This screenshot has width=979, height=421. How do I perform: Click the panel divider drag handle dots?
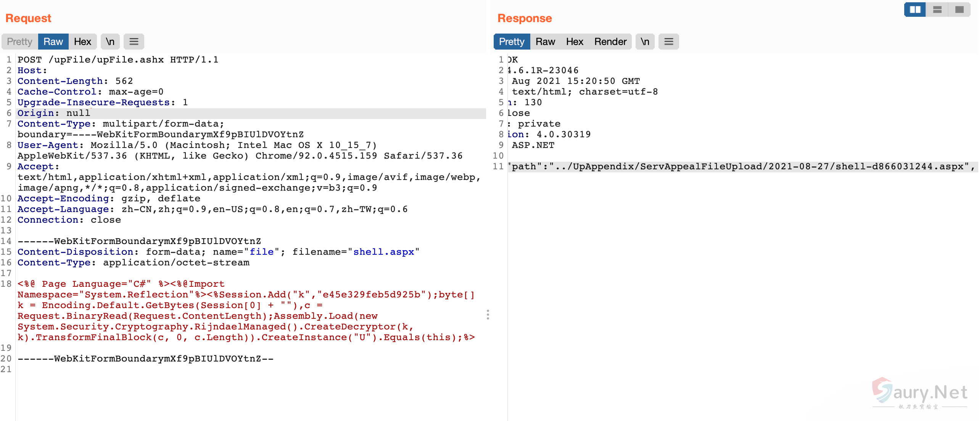coord(488,315)
